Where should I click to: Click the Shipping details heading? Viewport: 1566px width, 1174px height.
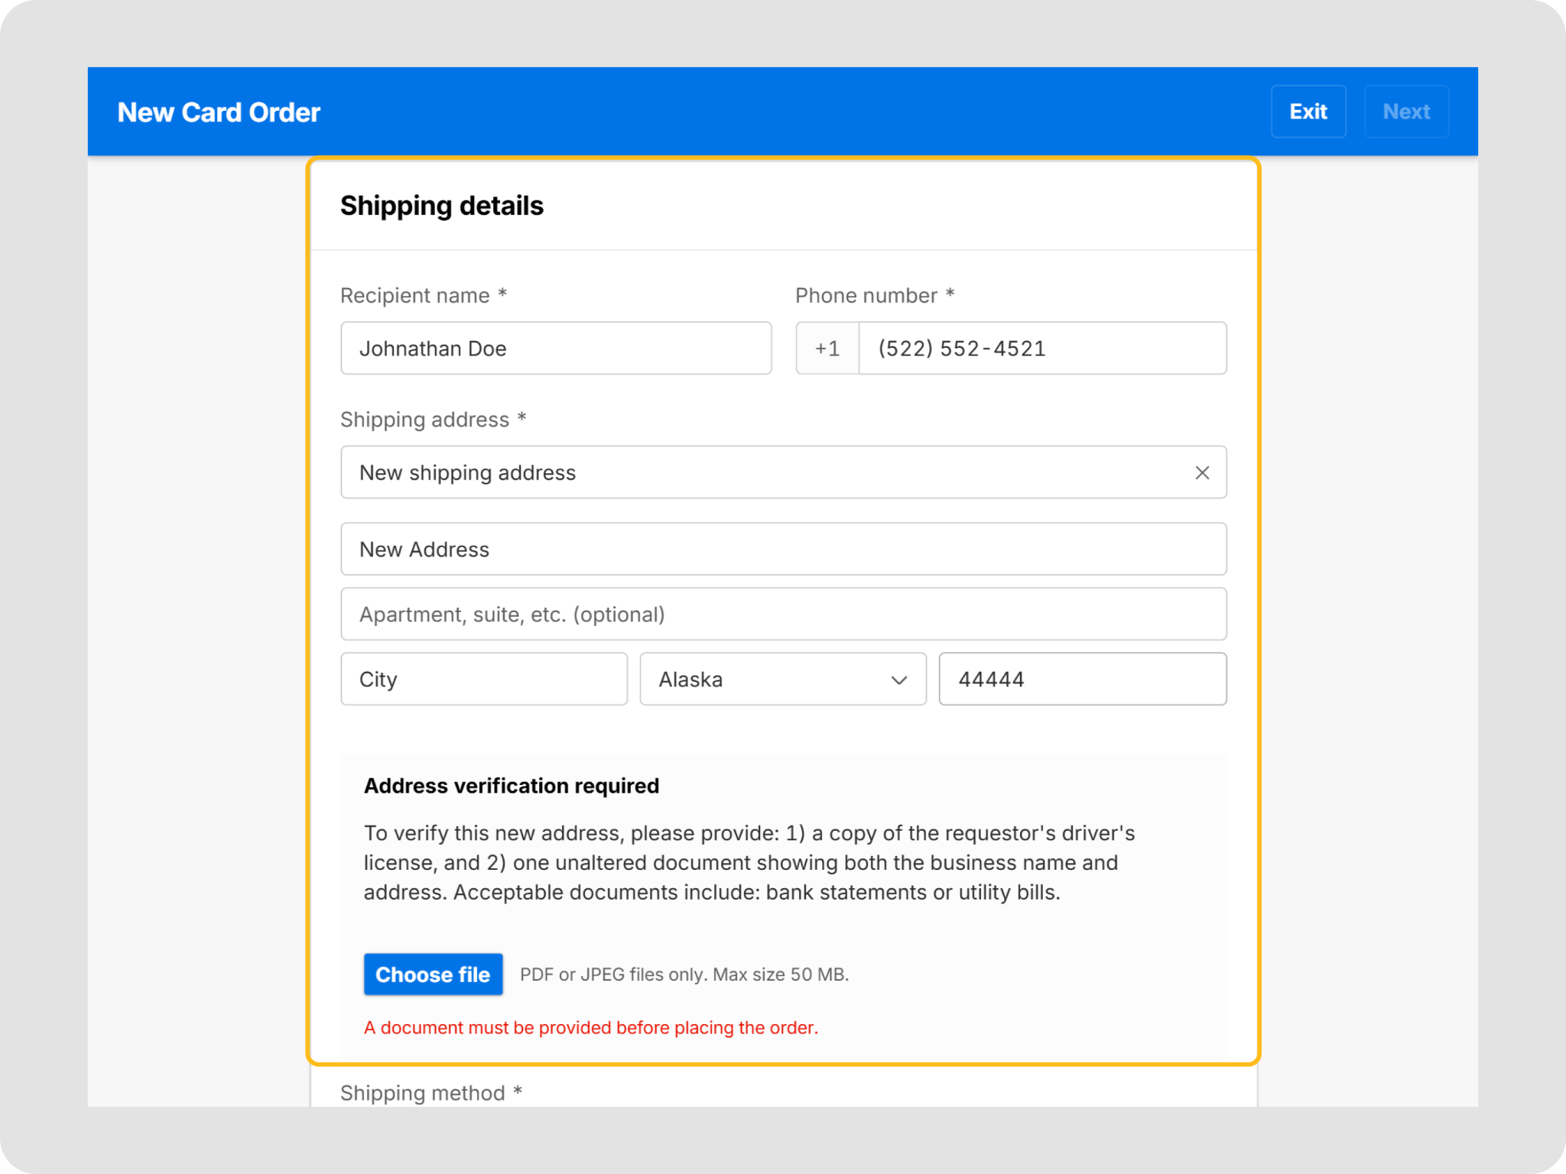[441, 206]
